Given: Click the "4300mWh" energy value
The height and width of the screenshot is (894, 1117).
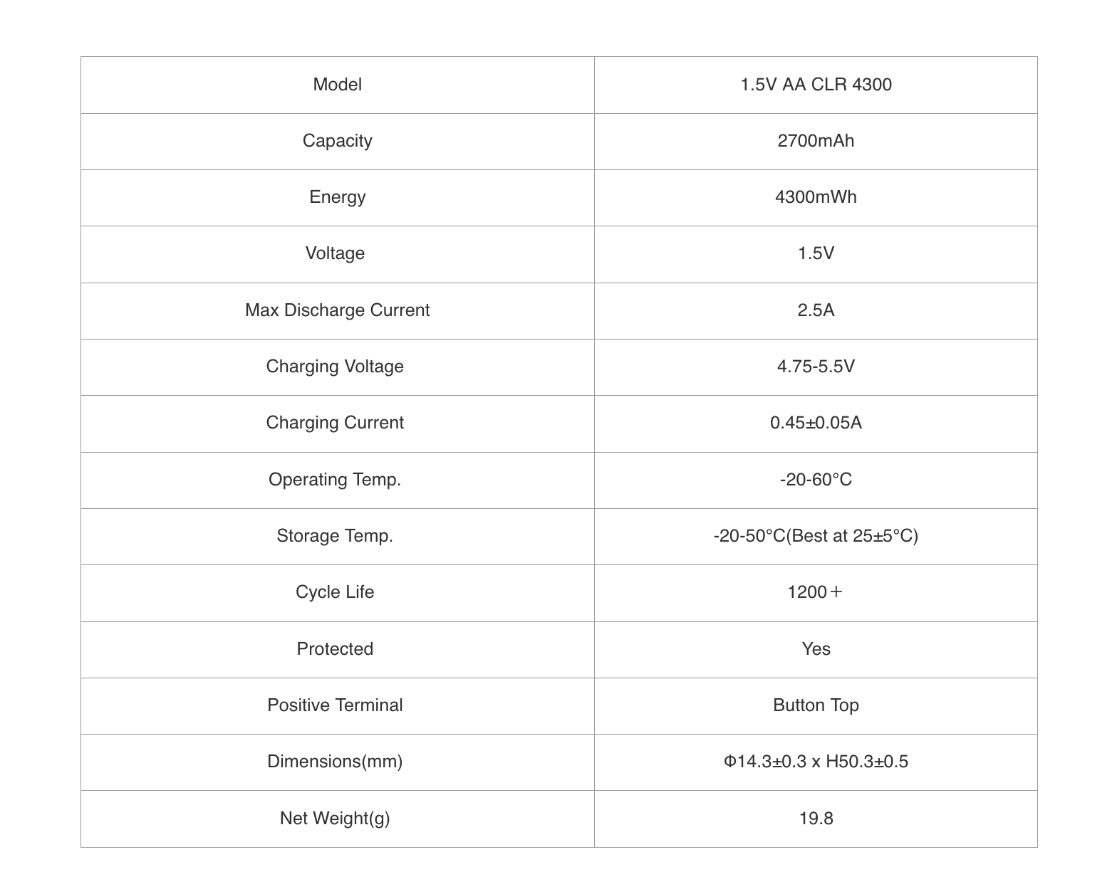Looking at the screenshot, I should point(816,197).
